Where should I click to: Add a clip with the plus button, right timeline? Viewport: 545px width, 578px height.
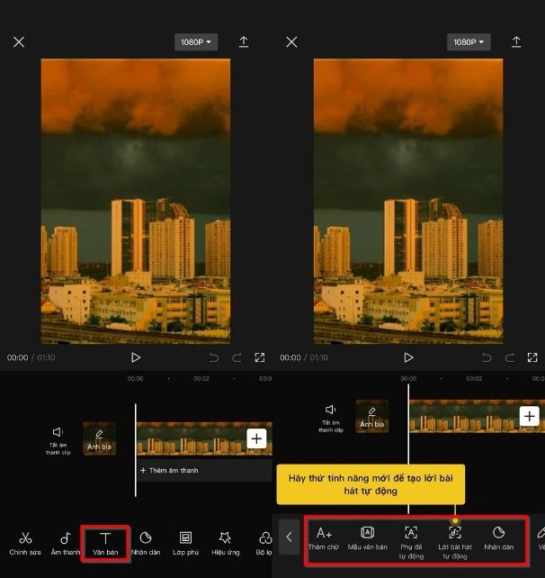point(529,416)
